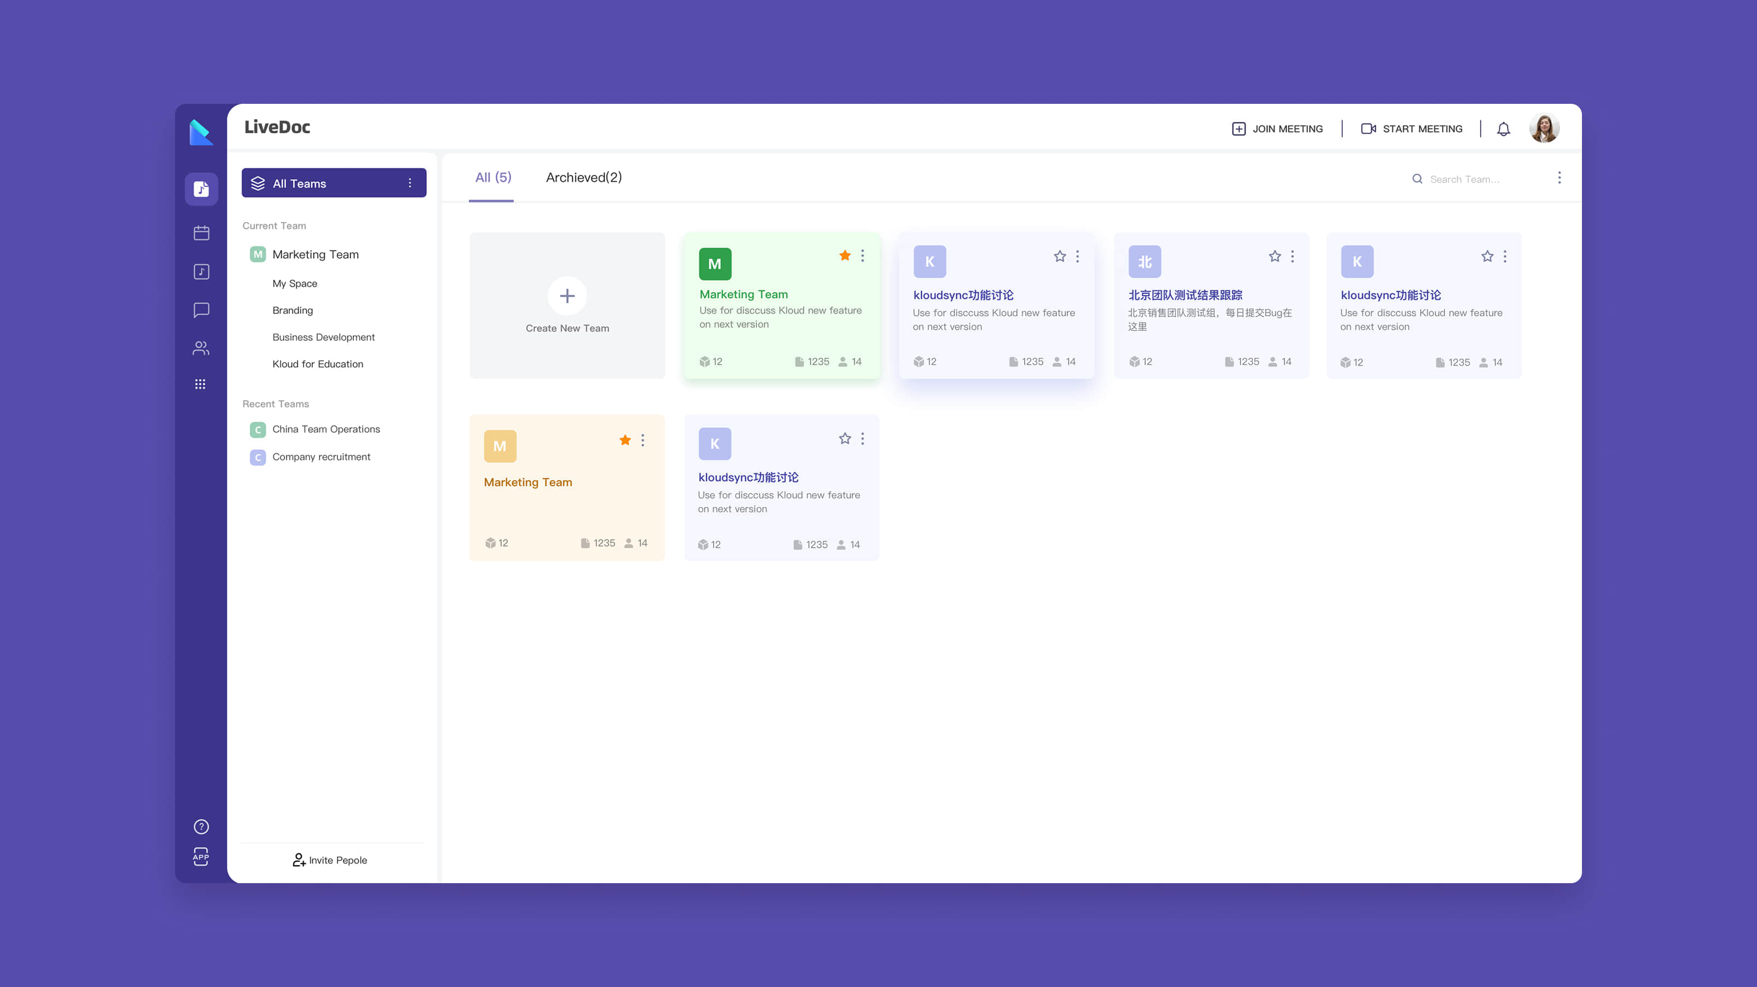This screenshot has height=987, width=1757.
Task: Open the notification bell
Action: pos(1503,129)
